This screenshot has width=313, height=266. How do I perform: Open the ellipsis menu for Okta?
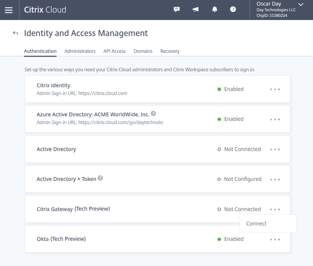coord(275,239)
